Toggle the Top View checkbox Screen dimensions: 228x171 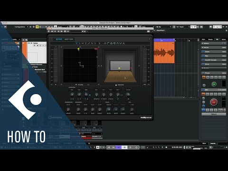point(76,85)
